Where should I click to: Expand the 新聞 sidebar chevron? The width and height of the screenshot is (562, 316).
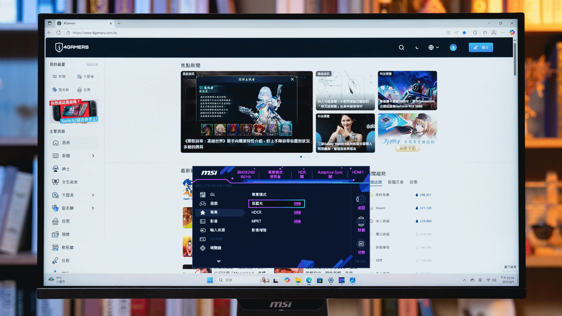coord(93,156)
